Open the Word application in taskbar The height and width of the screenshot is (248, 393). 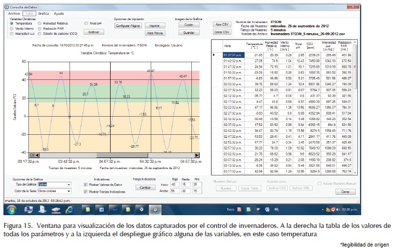point(102,209)
